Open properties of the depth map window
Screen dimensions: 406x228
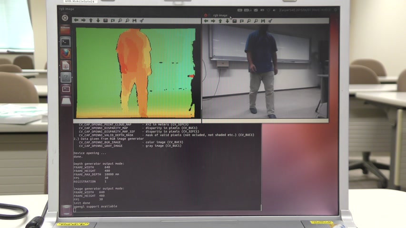click(142, 20)
